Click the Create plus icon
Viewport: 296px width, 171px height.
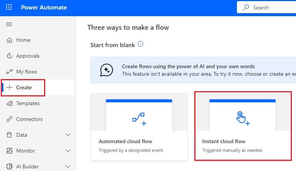[x=9, y=87]
